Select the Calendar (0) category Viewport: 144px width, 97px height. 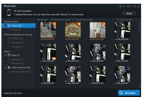coord(17,59)
